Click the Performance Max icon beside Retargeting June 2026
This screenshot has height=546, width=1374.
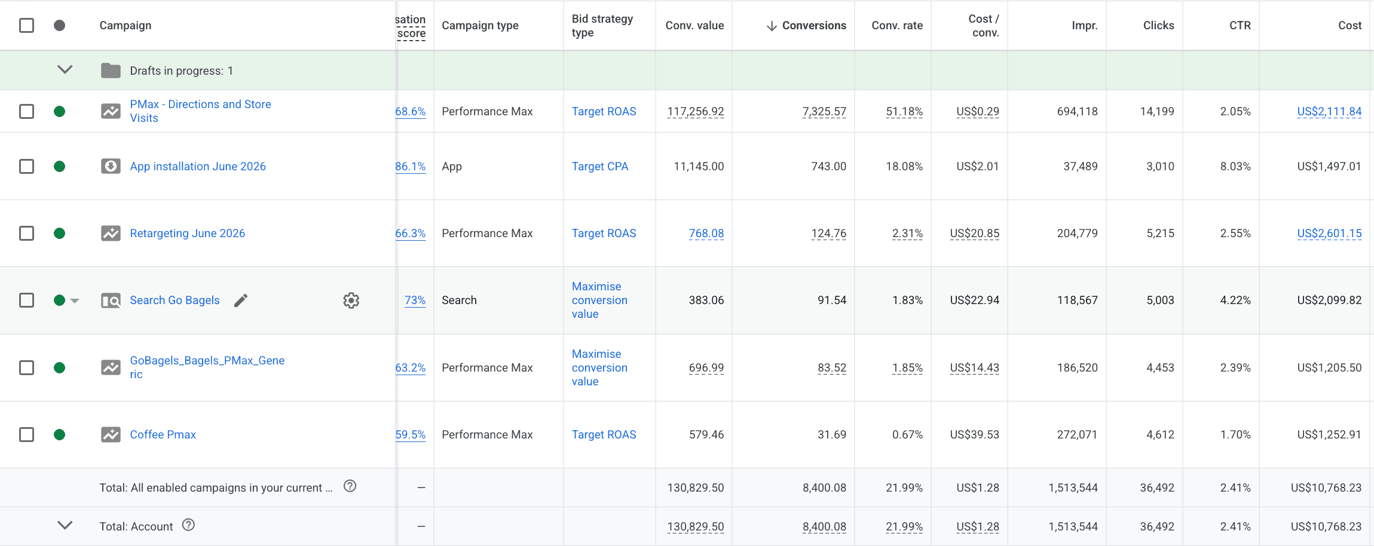pos(111,233)
